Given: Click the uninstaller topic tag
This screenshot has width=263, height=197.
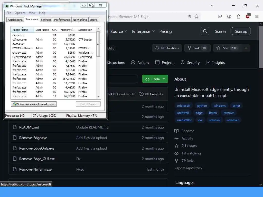Looking at the screenshot, I should click(184, 120).
